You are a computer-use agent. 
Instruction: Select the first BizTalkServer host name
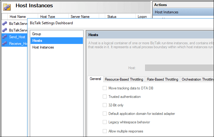pyautogui.click(x=18, y=24)
